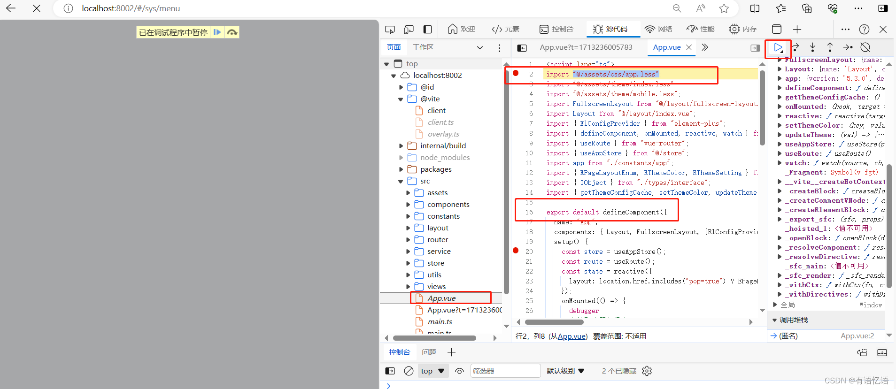The height and width of the screenshot is (389, 896).
Task: Open the 网络 network tab
Action: point(658,29)
